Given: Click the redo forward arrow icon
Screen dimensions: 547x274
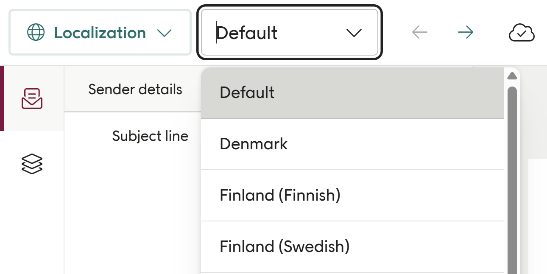Looking at the screenshot, I should (x=465, y=32).
